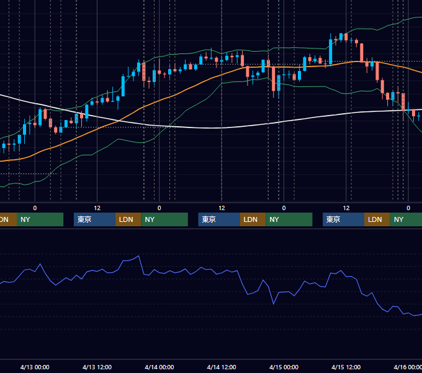Viewport: 422px width, 373px height.
Task: Select the LDN session block between 4/14 12:00 and 4/15 00:00
Action: [x=253, y=219]
